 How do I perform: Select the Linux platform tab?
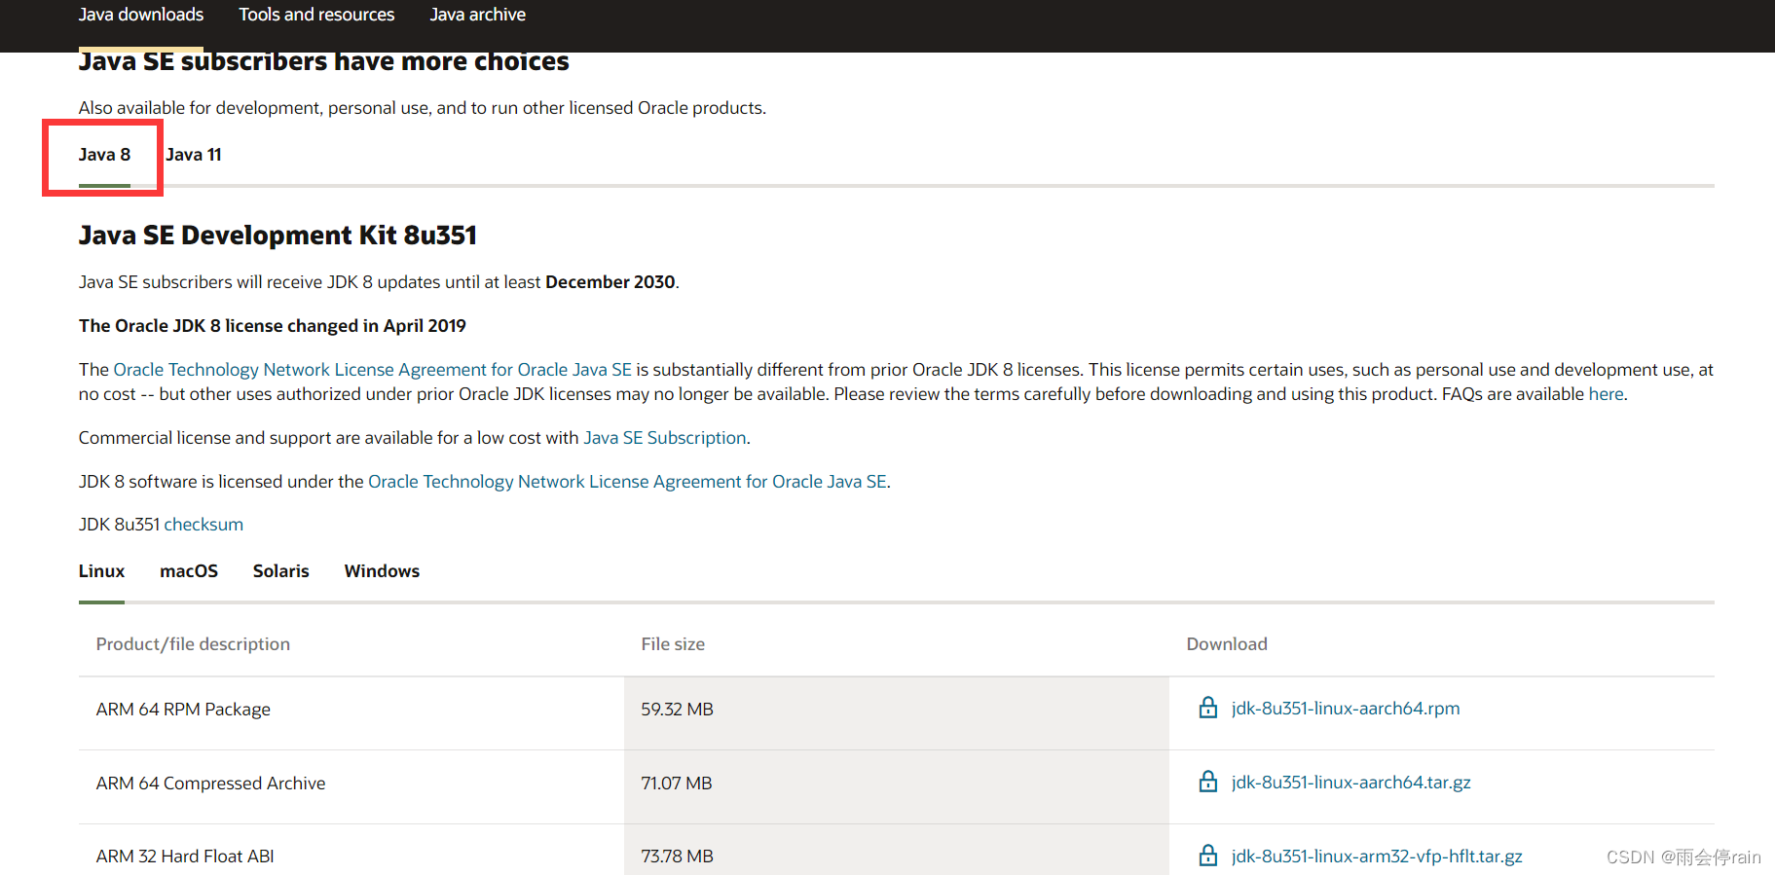101,571
